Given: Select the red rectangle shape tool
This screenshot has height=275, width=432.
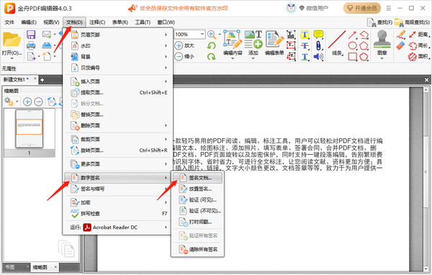Looking at the screenshot, I should point(352,57).
